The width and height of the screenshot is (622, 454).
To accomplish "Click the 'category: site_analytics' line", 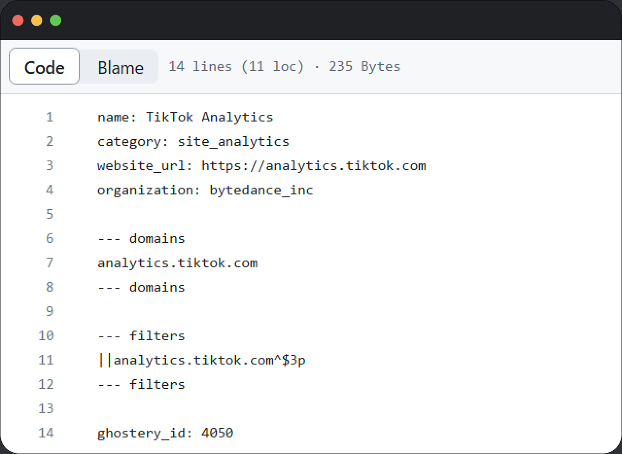I will pos(193,141).
